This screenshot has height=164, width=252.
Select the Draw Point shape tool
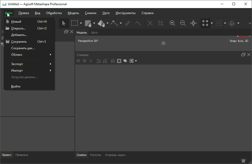pyautogui.click(x=114, y=23)
